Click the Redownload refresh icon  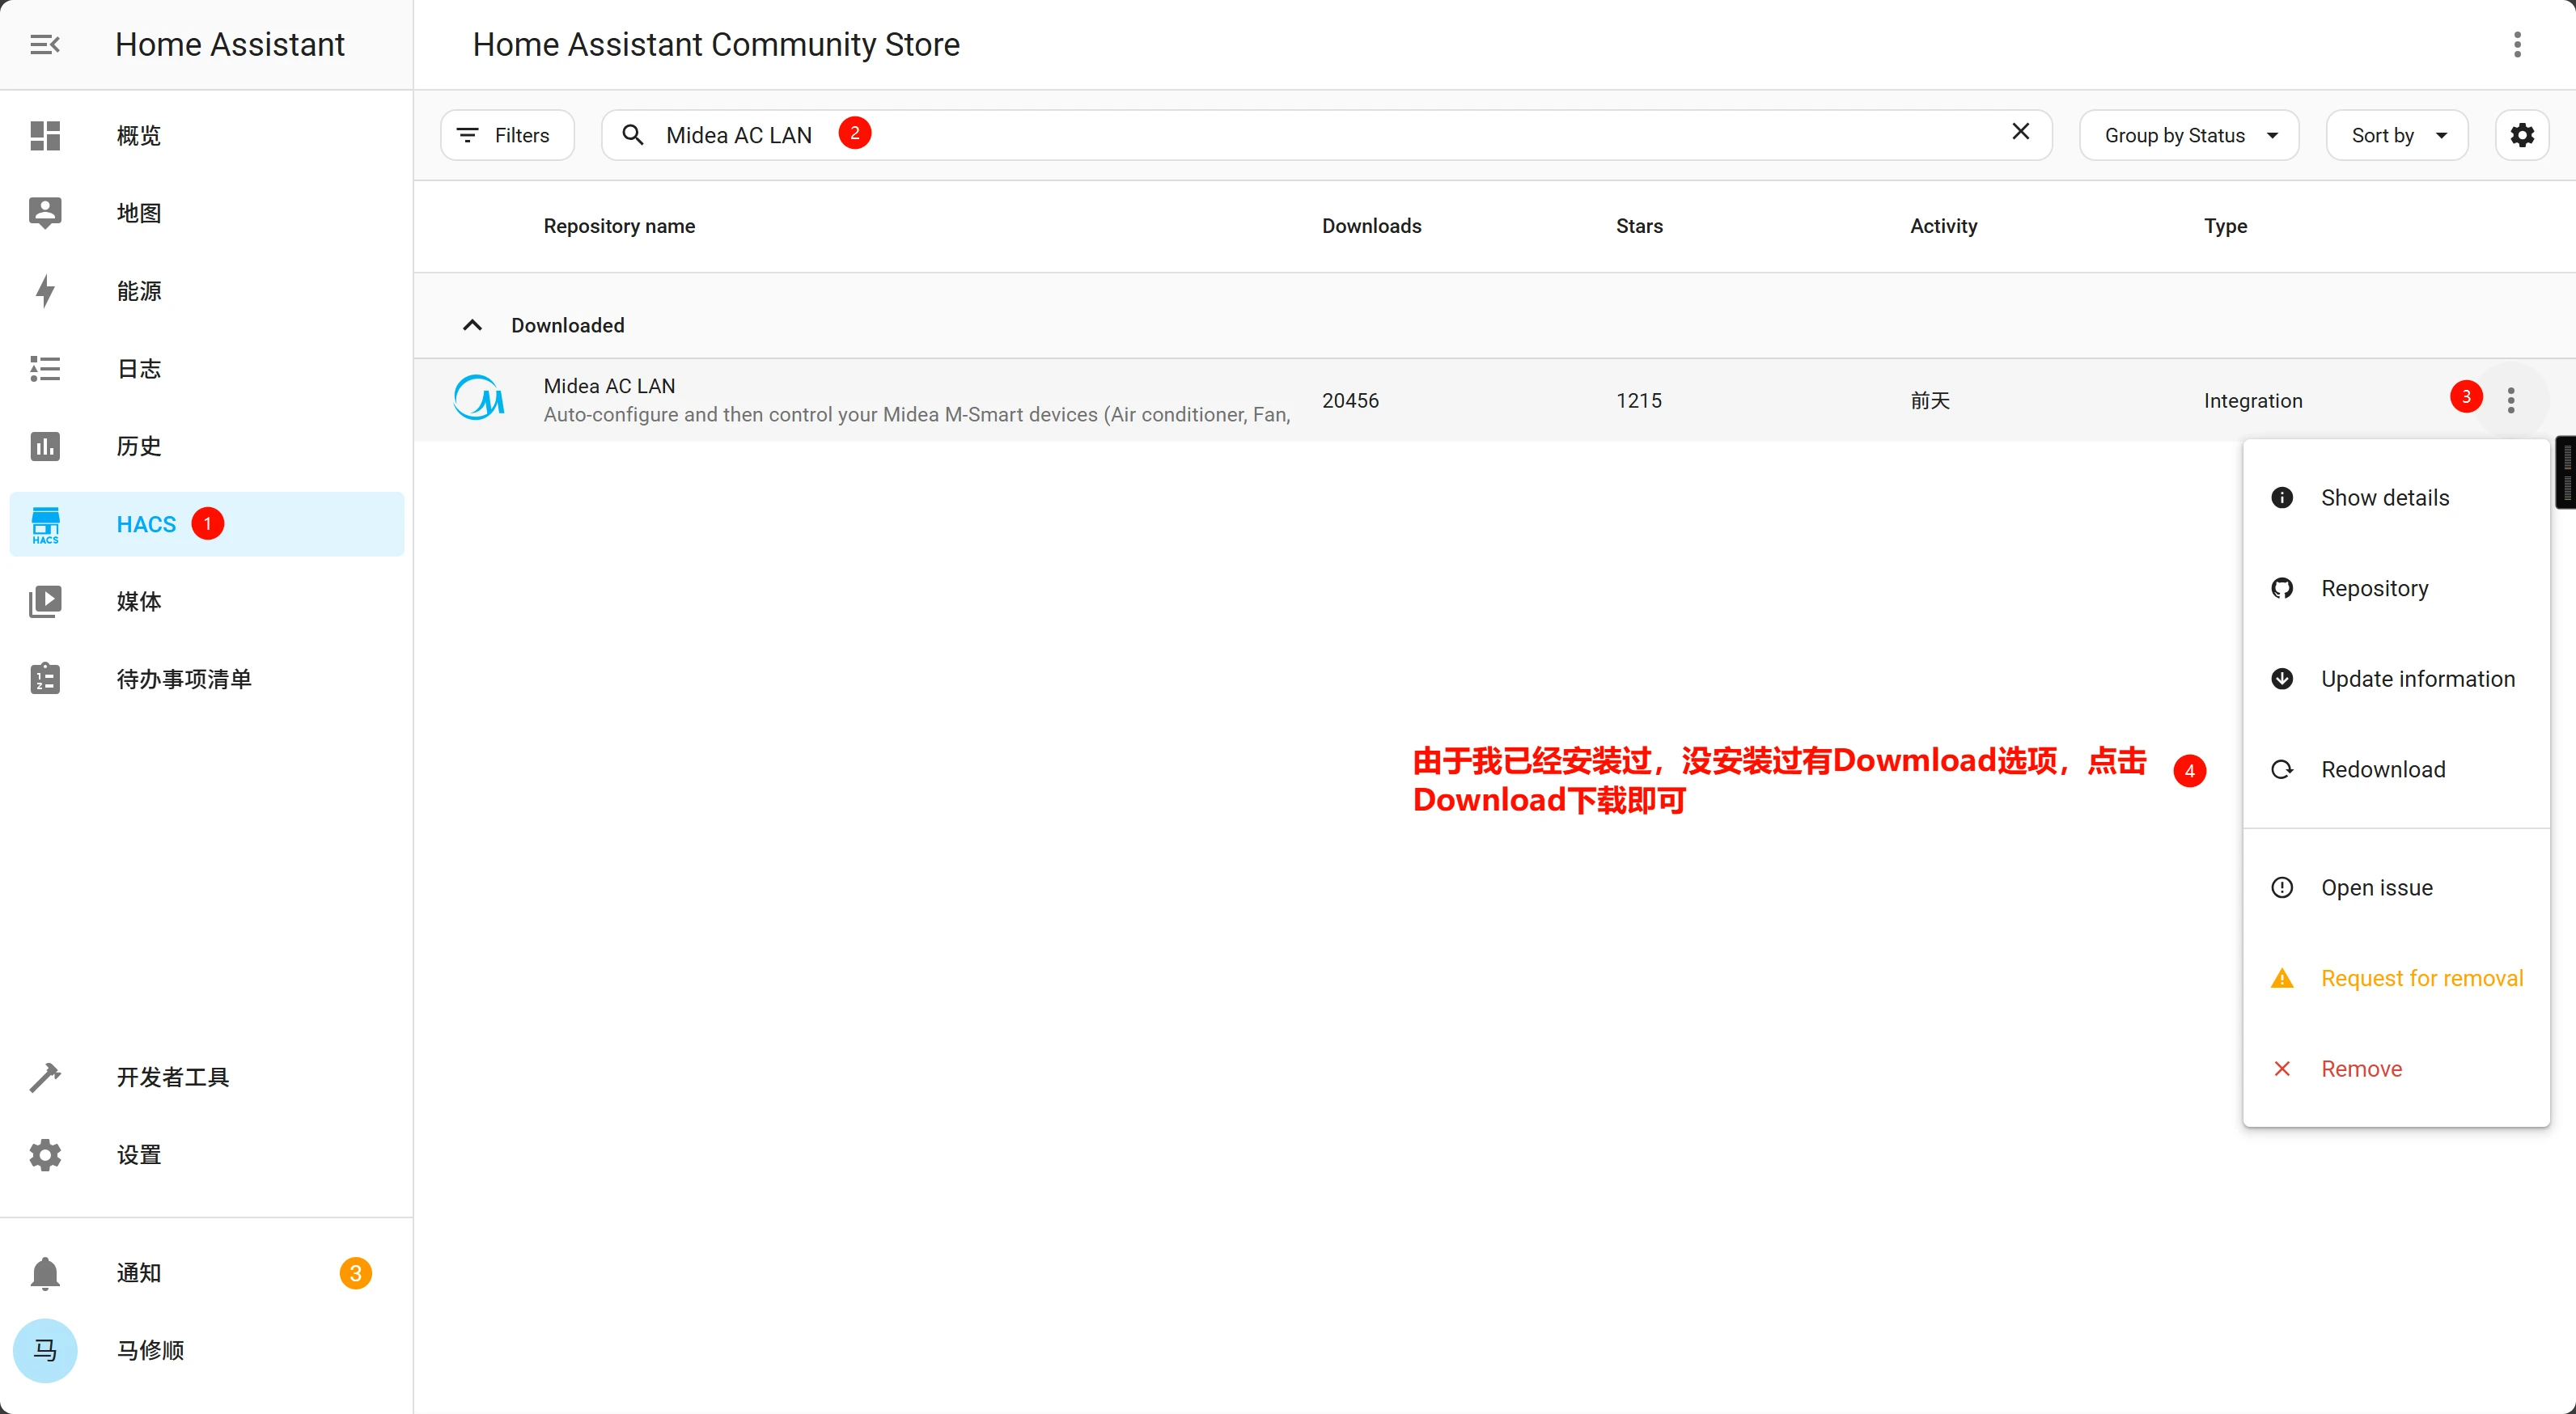[x=2282, y=770]
